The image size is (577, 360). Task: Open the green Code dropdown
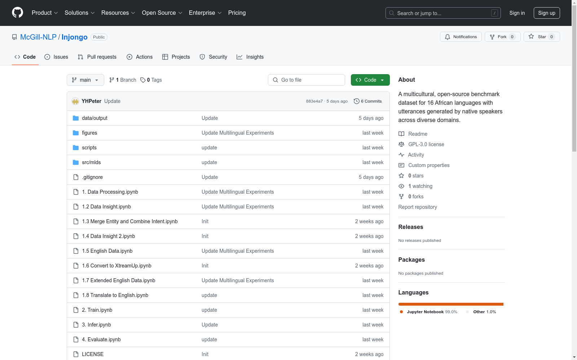point(370,80)
